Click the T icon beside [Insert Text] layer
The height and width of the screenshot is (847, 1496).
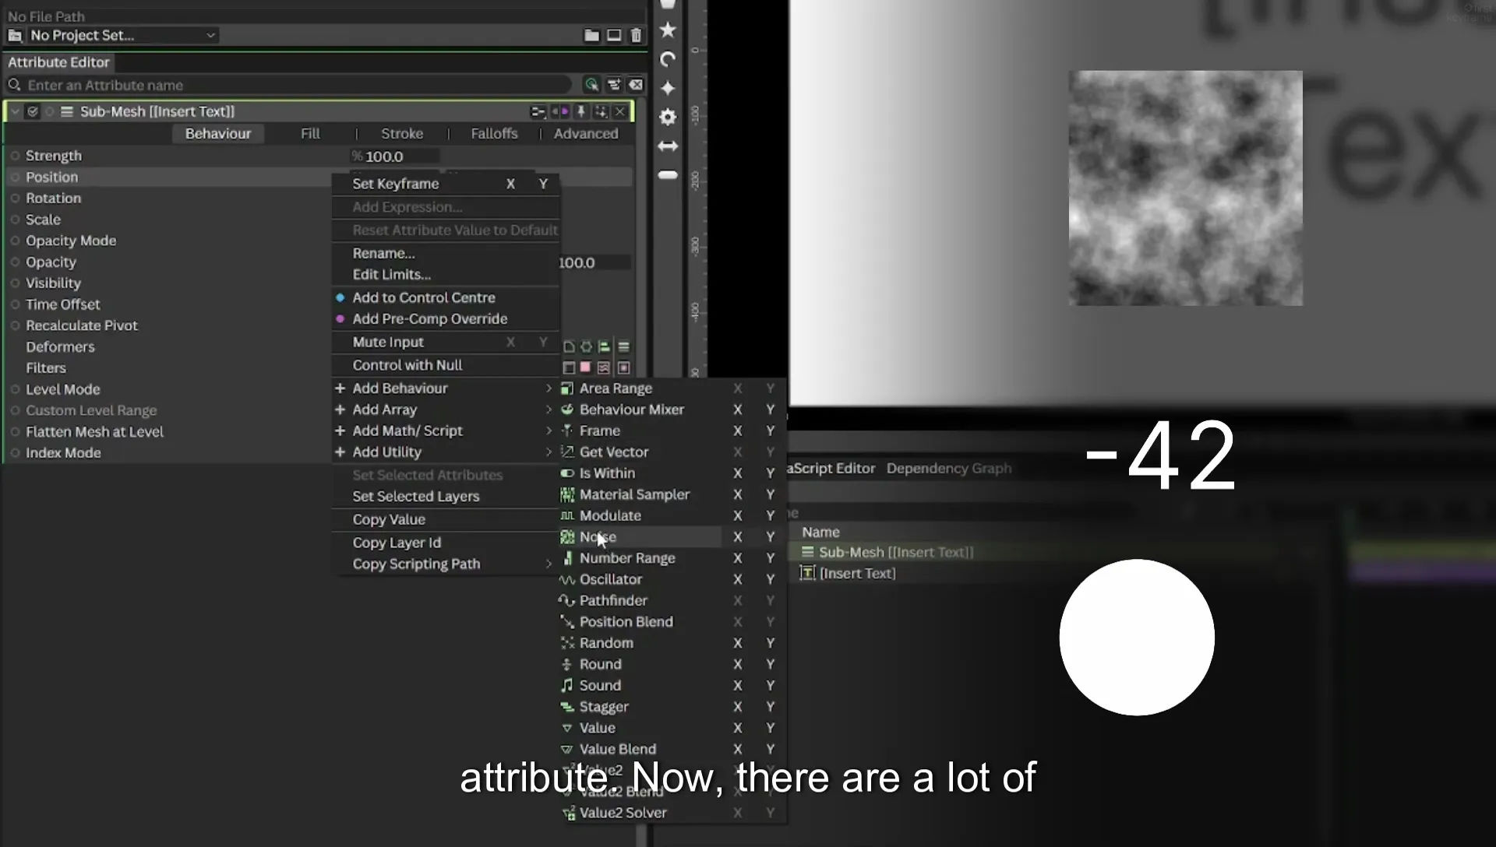click(807, 573)
